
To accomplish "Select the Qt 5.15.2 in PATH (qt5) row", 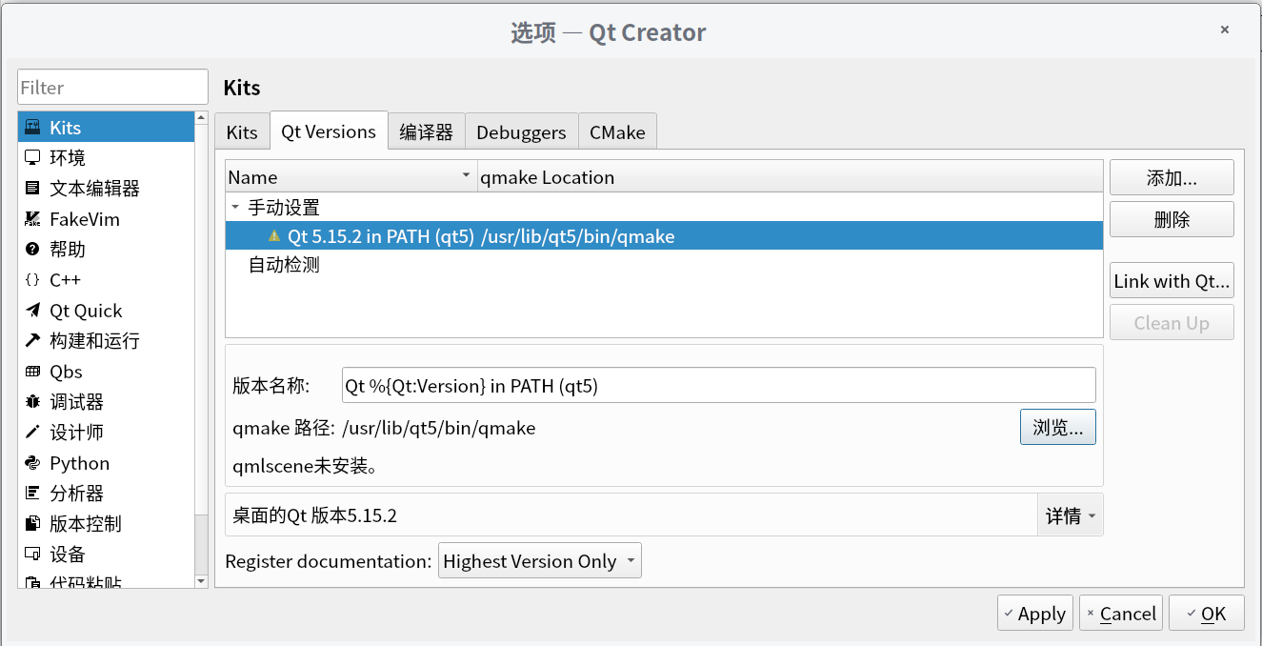I will coord(664,236).
